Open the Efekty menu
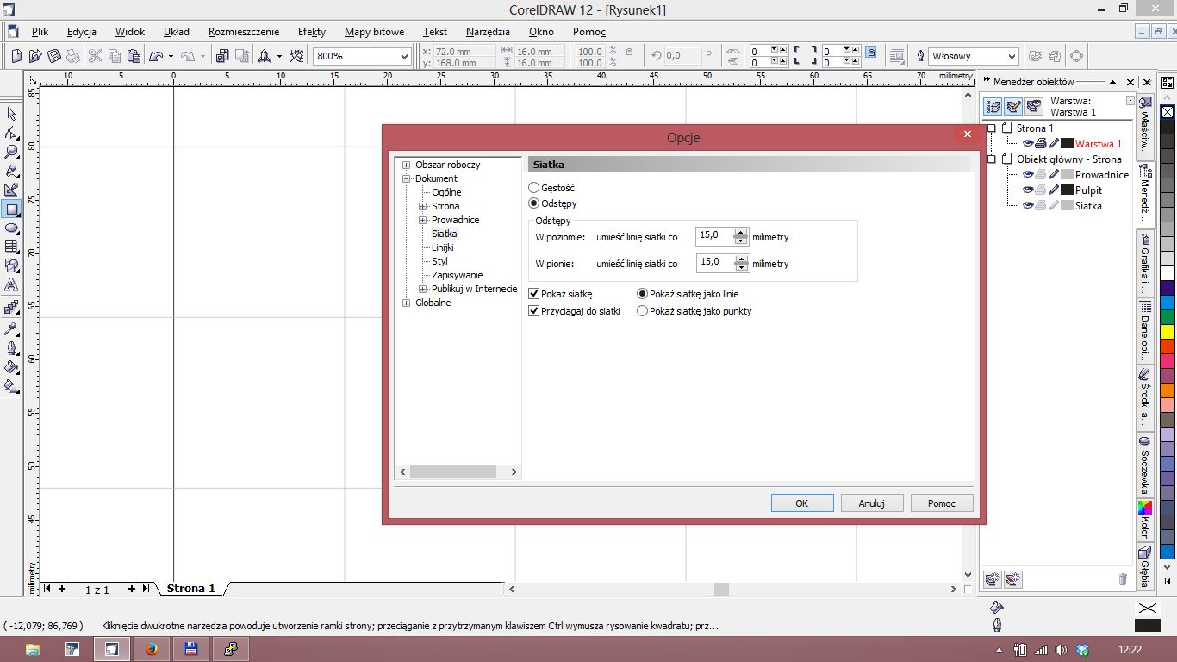Screen dimensions: 1177x662 pos(311,32)
